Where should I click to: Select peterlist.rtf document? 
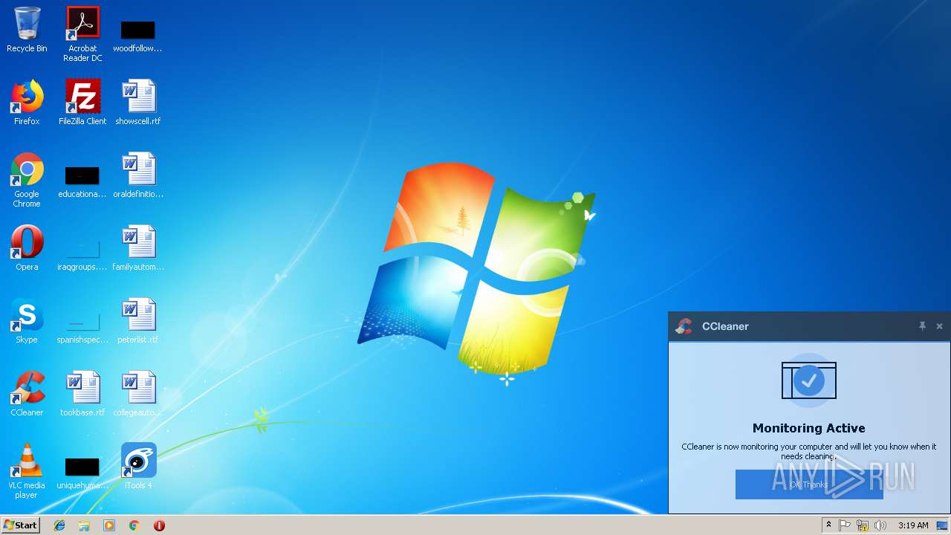pos(138,321)
